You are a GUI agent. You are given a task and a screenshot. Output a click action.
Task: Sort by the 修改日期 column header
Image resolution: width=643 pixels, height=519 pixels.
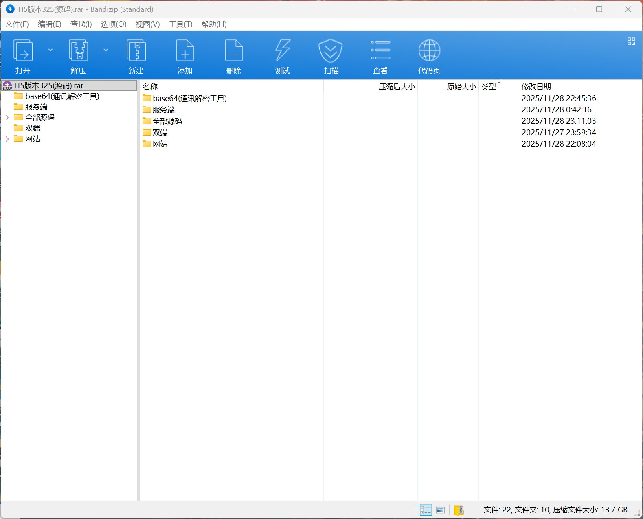click(x=536, y=87)
